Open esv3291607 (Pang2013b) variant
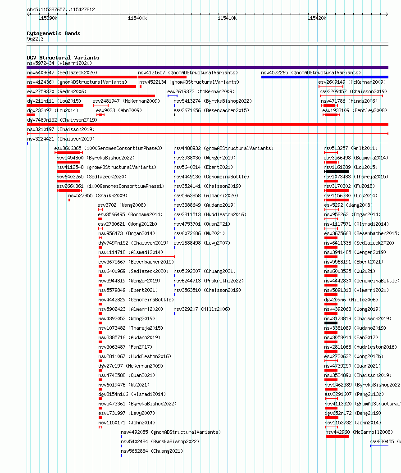This screenshot has width=401, height=473. pyautogui.click(x=354, y=395)
